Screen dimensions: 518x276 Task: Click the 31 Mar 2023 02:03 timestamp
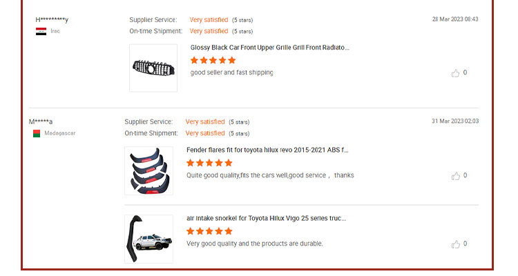[x=455, y=121]
